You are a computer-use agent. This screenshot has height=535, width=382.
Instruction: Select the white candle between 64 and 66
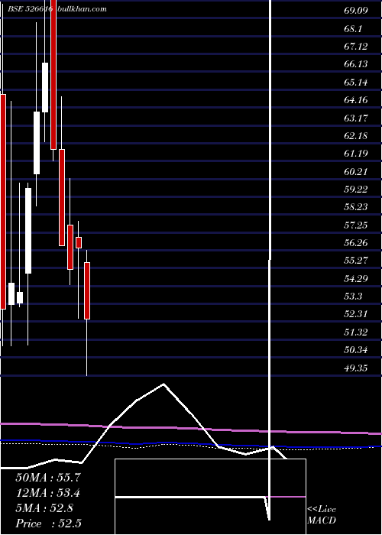[45, 87]
